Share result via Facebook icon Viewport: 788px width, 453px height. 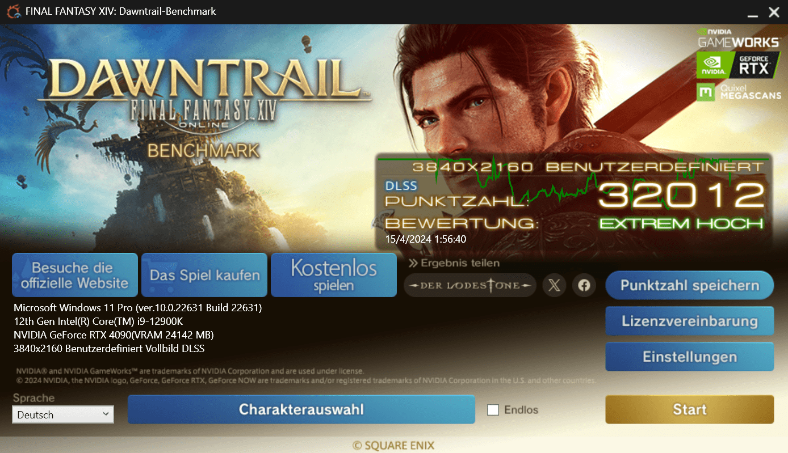584,285
